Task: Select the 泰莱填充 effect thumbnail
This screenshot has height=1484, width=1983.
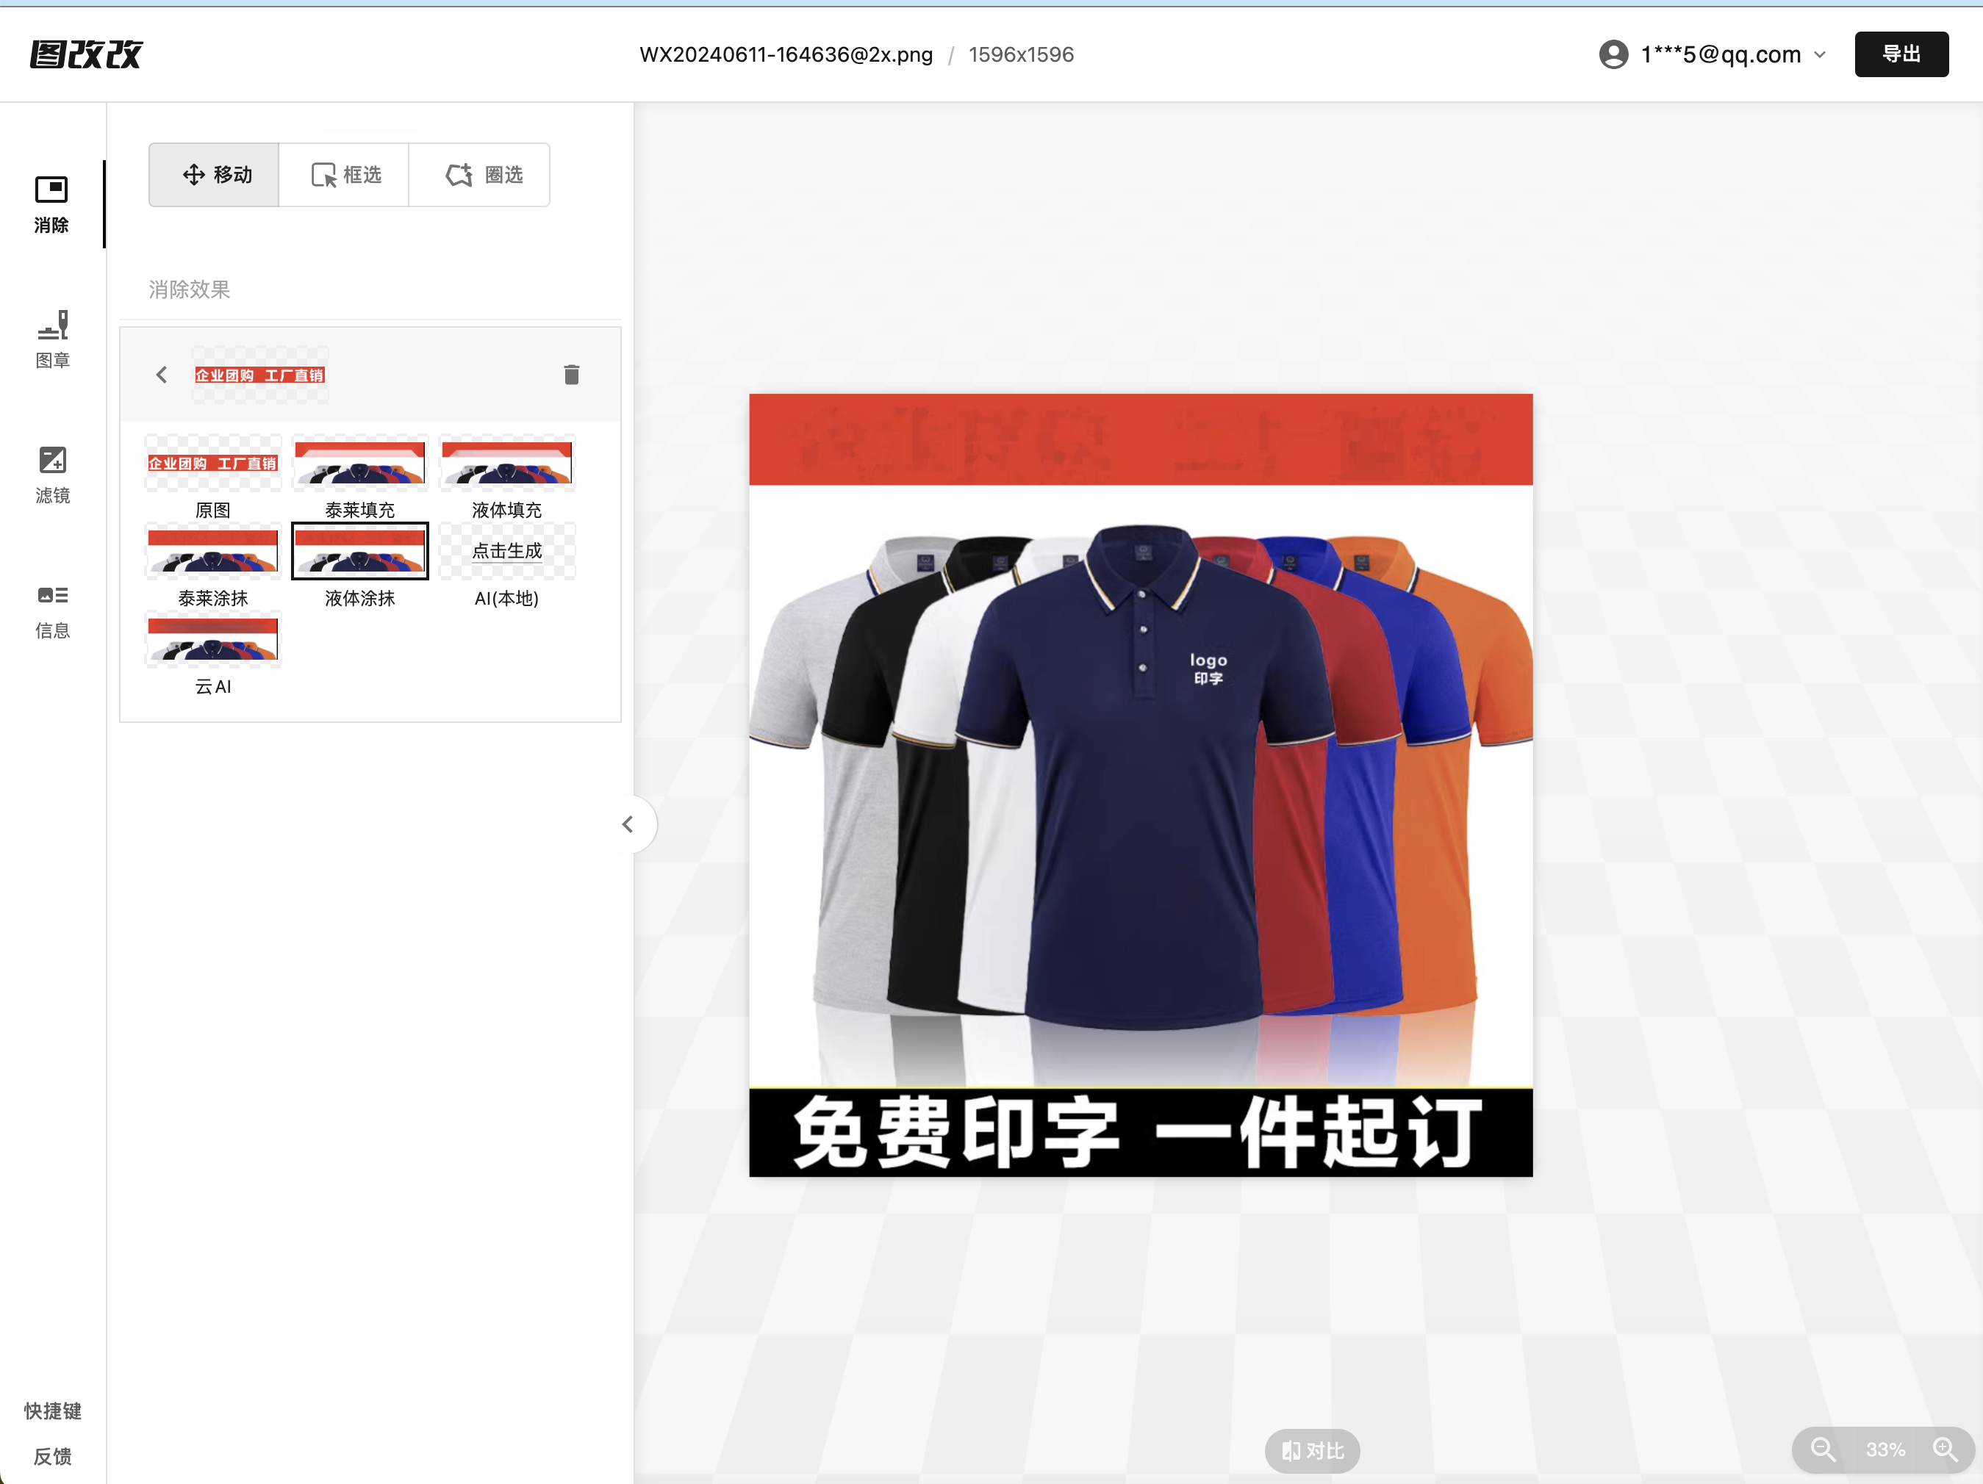Action: click(359, 464)
